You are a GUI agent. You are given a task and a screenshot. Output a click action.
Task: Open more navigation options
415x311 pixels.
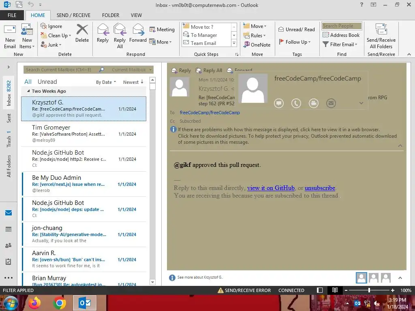click(x=9, y=278)
